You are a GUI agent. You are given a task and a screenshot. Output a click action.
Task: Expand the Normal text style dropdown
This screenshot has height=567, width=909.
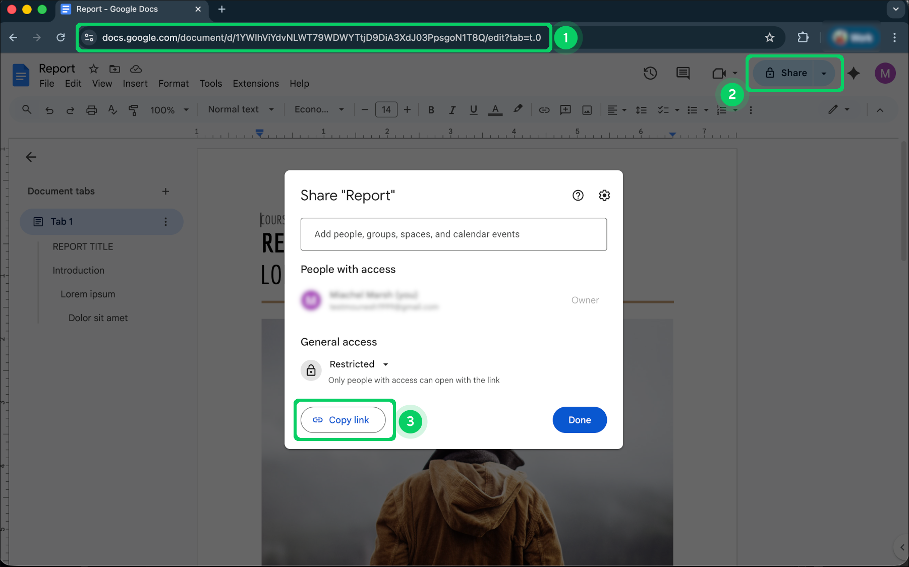pos(241,109)
